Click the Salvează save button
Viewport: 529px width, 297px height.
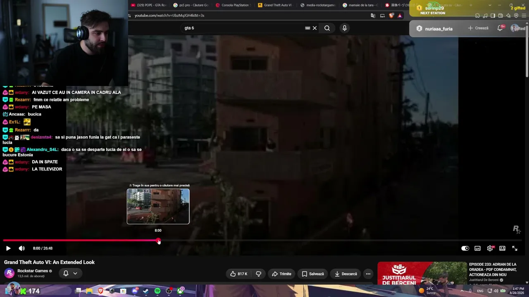pos(312,274)
